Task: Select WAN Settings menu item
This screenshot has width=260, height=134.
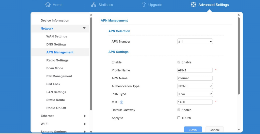Action: point(57,36)
